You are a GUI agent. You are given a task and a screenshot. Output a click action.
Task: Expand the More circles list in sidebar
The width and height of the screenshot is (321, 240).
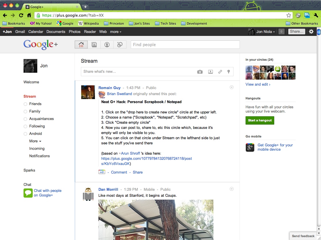[35, 141]
